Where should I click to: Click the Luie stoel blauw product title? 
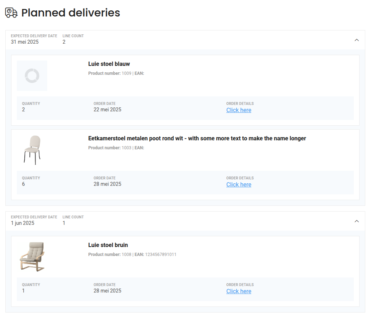pos(109,64)
